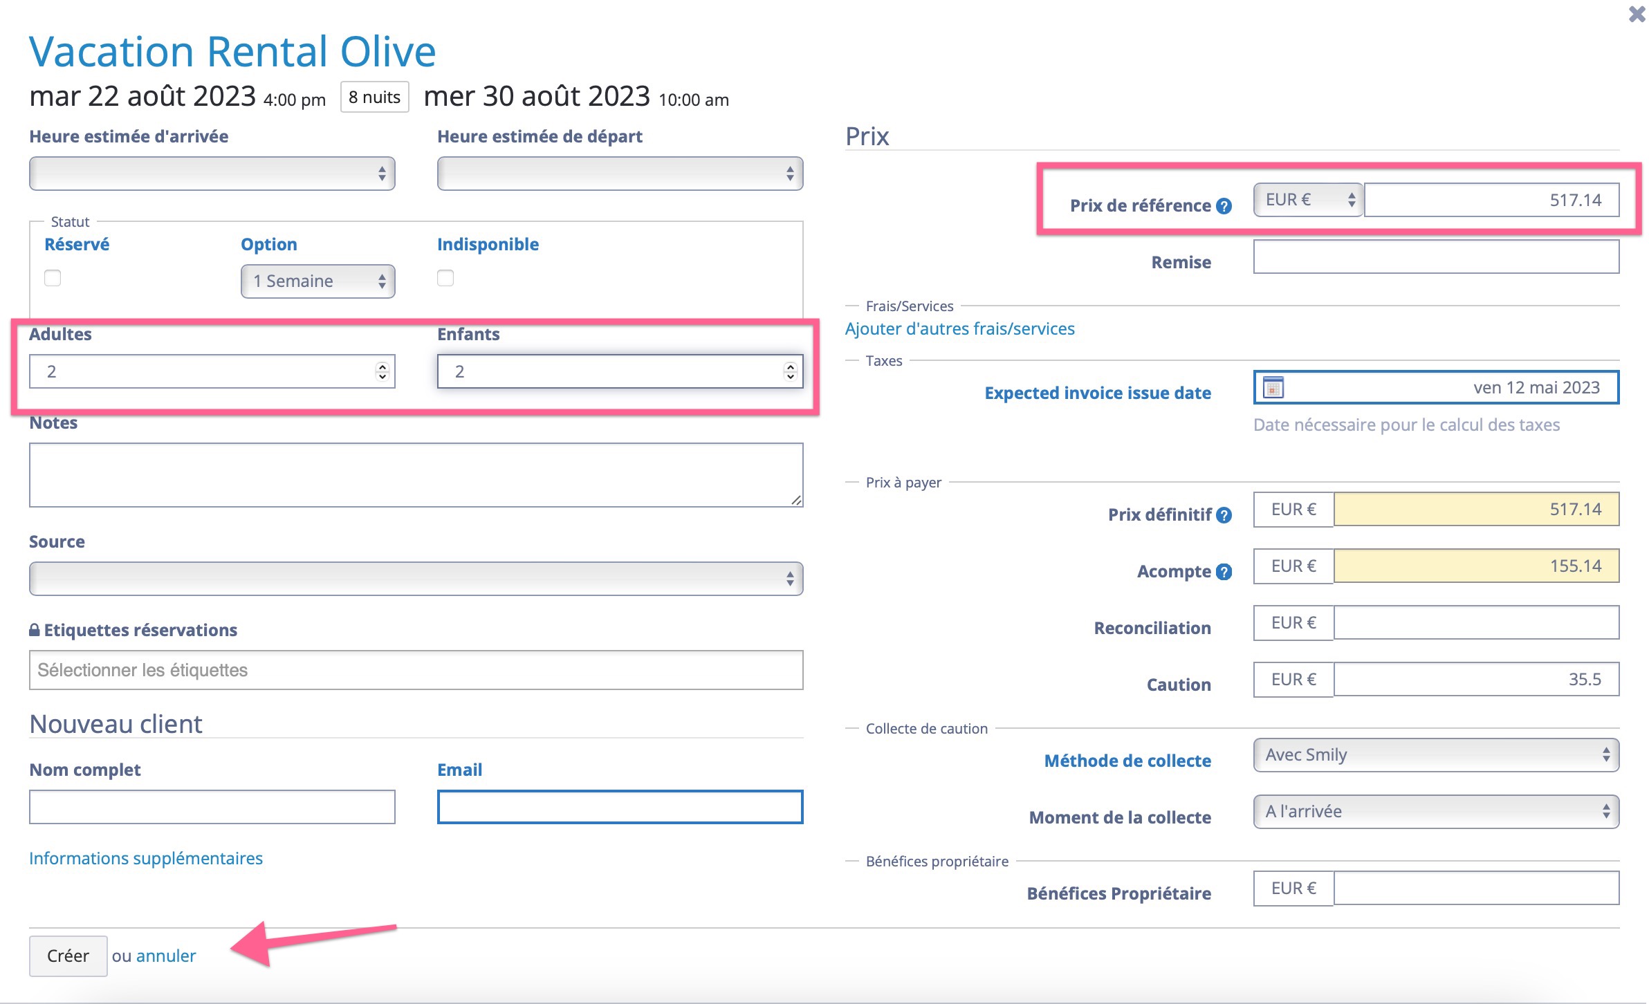
Task: Focus the Notes text area
Action: coord(415,475)
